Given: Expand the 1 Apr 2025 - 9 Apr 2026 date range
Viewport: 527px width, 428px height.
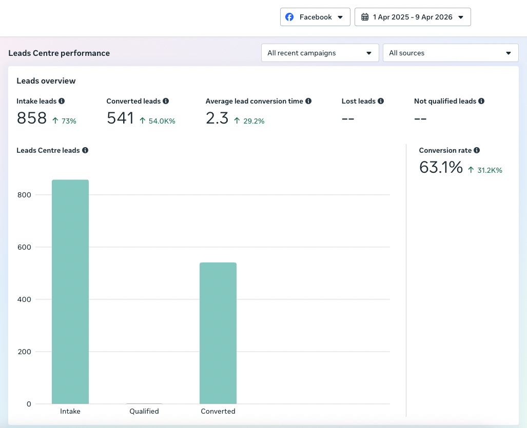Looking at the screenshot, I should 413,17.
